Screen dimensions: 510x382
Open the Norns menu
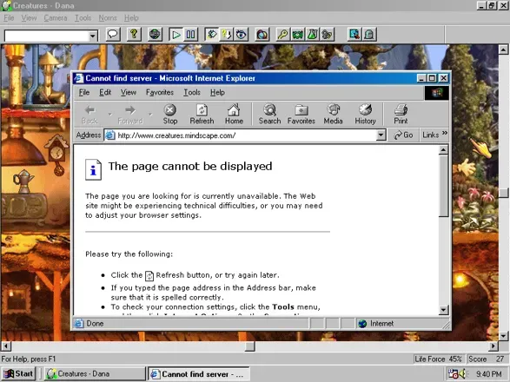[108, 18]
